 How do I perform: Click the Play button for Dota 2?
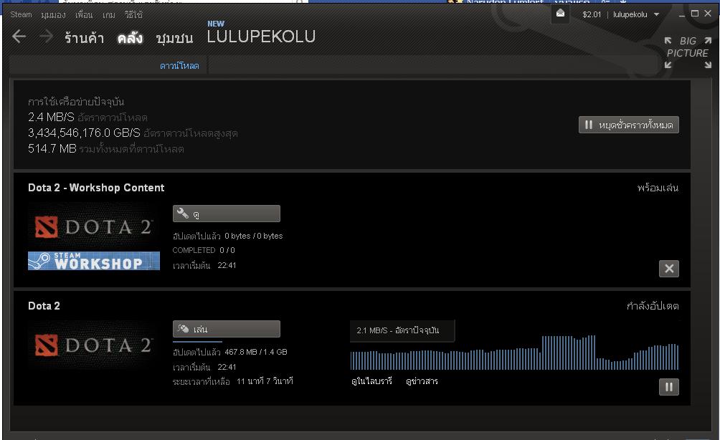(x=227, y=329)
